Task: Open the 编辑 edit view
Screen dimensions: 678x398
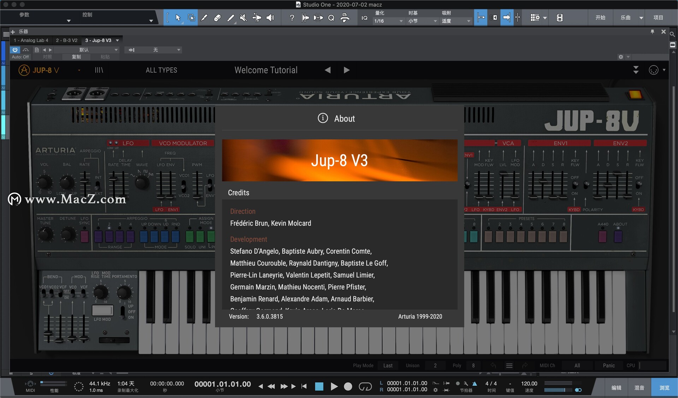Action: 616,387
